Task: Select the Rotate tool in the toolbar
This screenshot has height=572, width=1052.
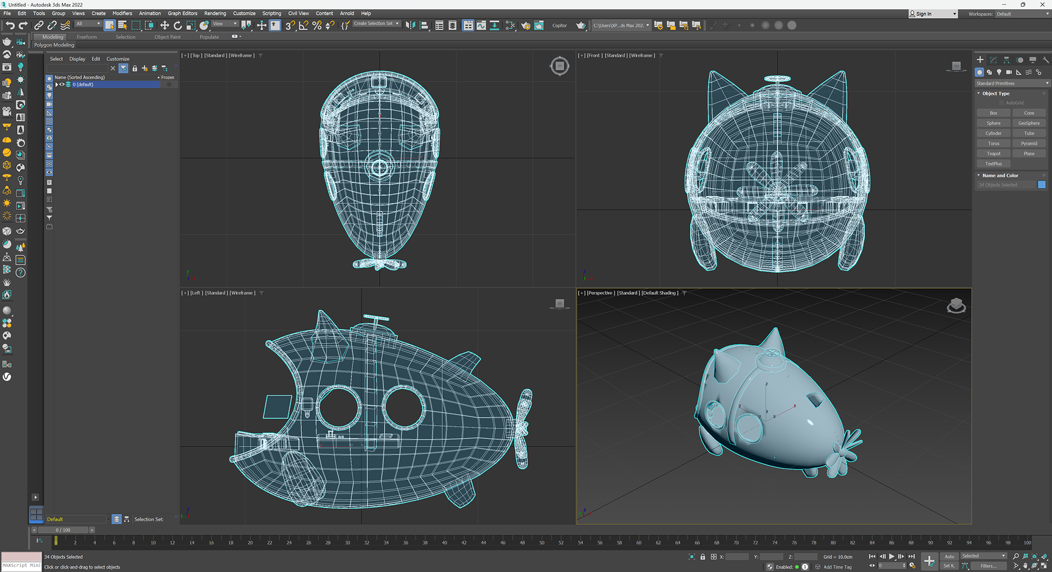Action: click(x=178, y=25)
